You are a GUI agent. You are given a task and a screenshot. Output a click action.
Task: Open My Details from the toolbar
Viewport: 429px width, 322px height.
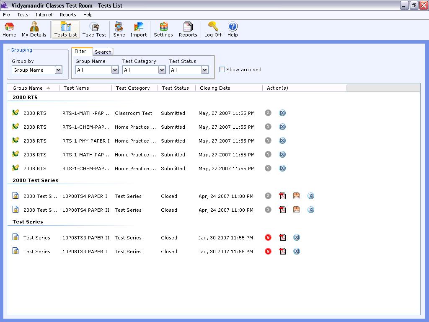[x=34, y=30]
